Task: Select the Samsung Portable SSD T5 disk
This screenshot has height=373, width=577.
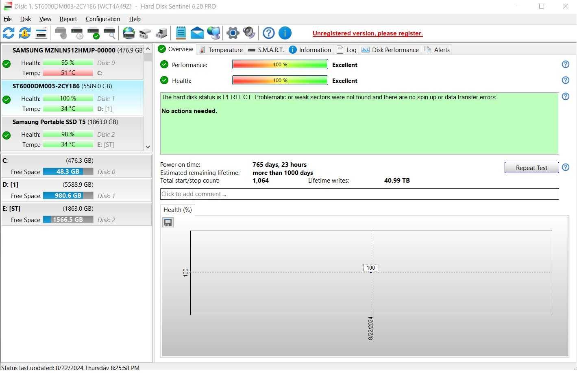Action: pos(72,133)
